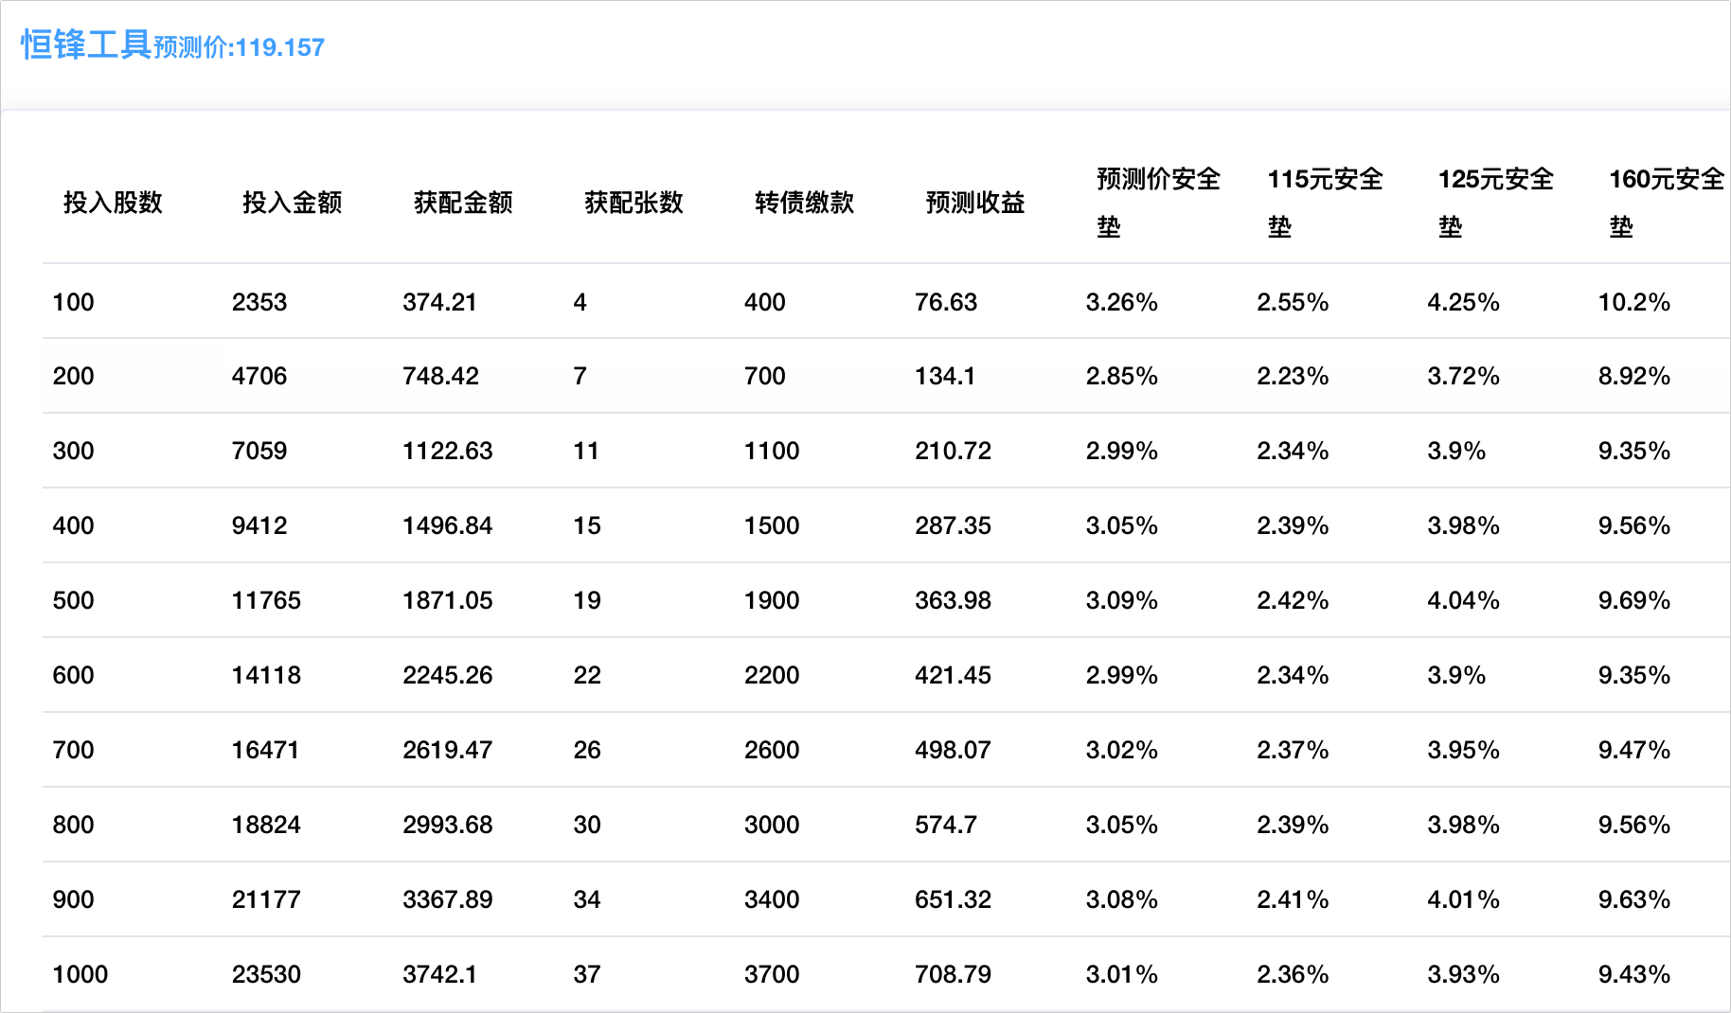Select the 投入金额 column header
The height and width of the screenshot is (1013, 1731).
click(x=292, y=203)
